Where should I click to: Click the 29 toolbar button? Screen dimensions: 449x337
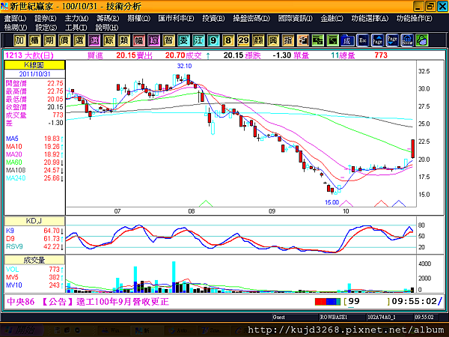243,40
